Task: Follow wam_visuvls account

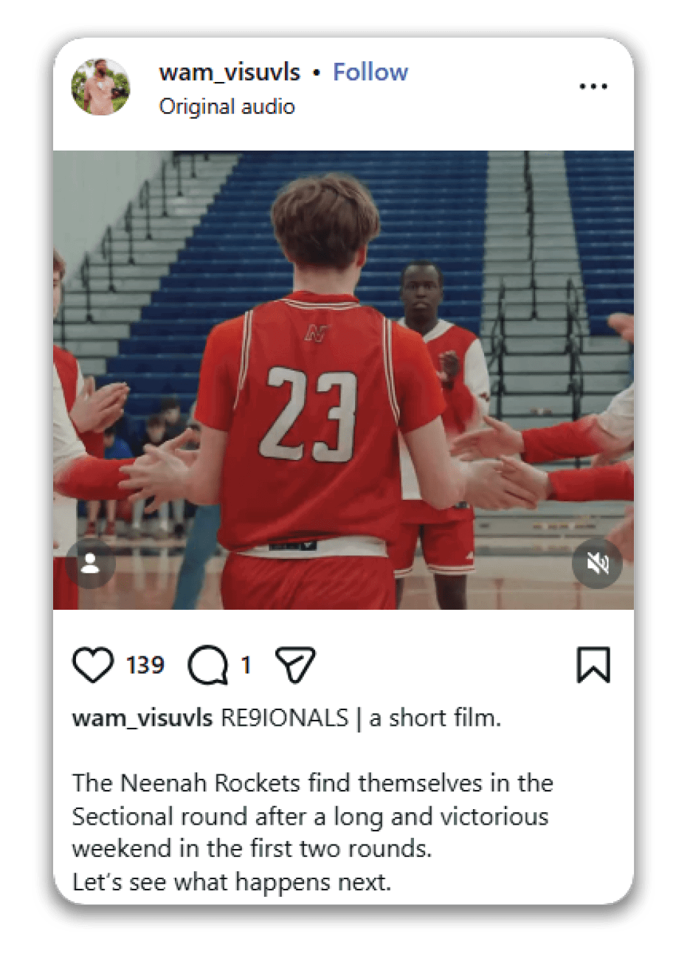Action: coord(370,72)
